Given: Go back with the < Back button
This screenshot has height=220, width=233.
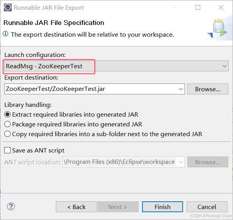Looking at the screenshot, I should (x=76, y=207).
